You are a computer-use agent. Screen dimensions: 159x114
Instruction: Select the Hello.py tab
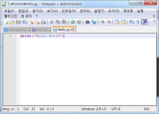click(64, 30)
